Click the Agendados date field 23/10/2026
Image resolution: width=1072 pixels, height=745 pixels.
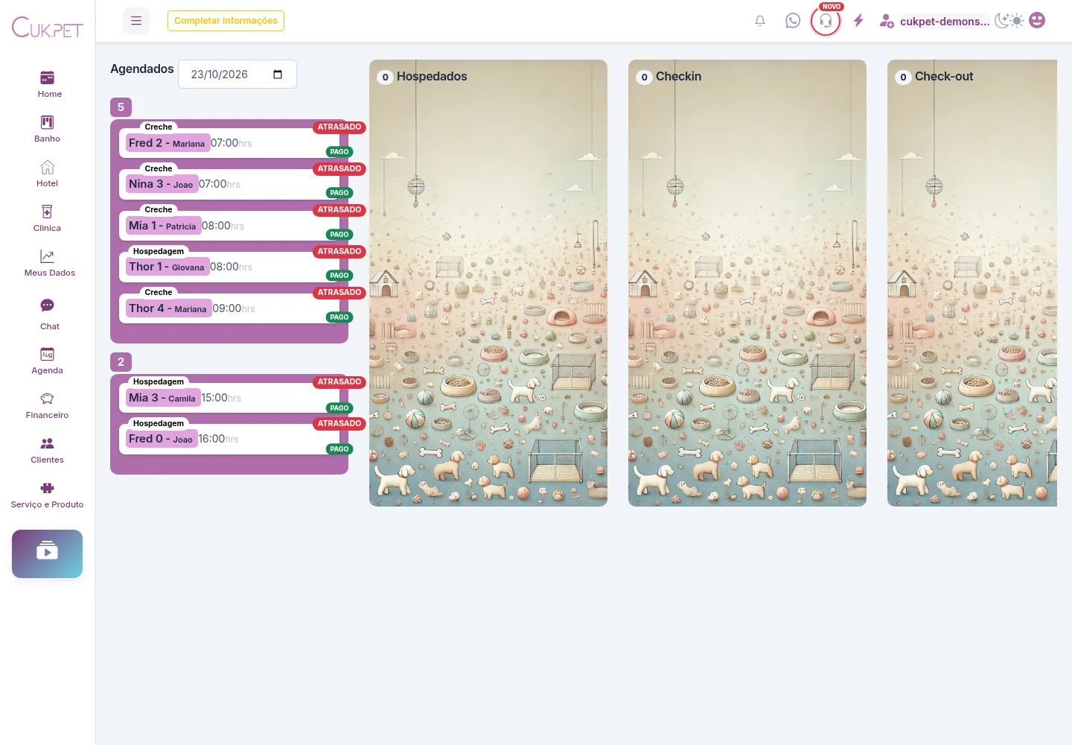tap(237, 74)
